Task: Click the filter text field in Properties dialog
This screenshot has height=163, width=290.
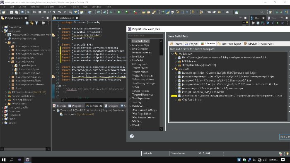Action: tap(145, 36)
